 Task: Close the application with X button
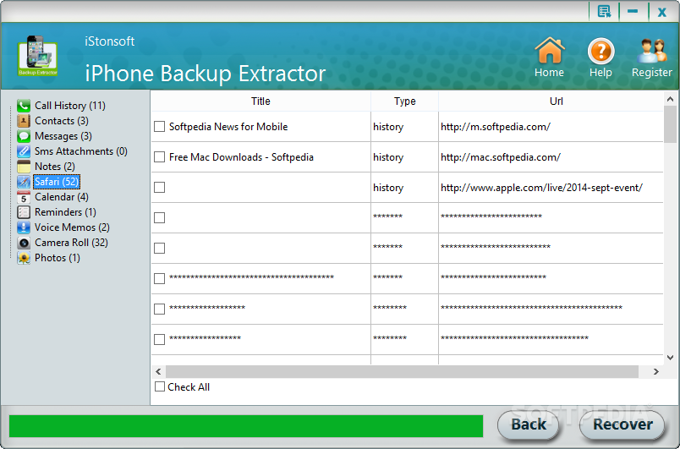(661, 12)
